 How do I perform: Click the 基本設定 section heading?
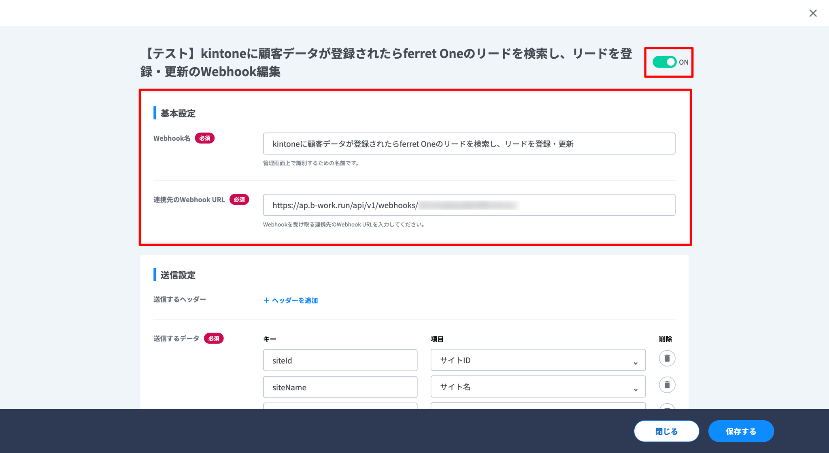tap(178, 113)
